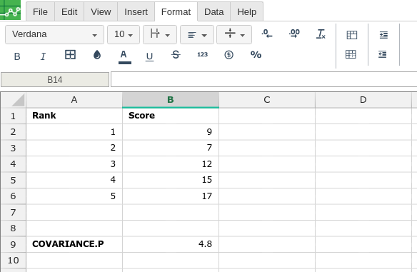Decrease the decimal places
Image resolution: width=417 pixels, height=272 pixels.
(x=267, y=34)
